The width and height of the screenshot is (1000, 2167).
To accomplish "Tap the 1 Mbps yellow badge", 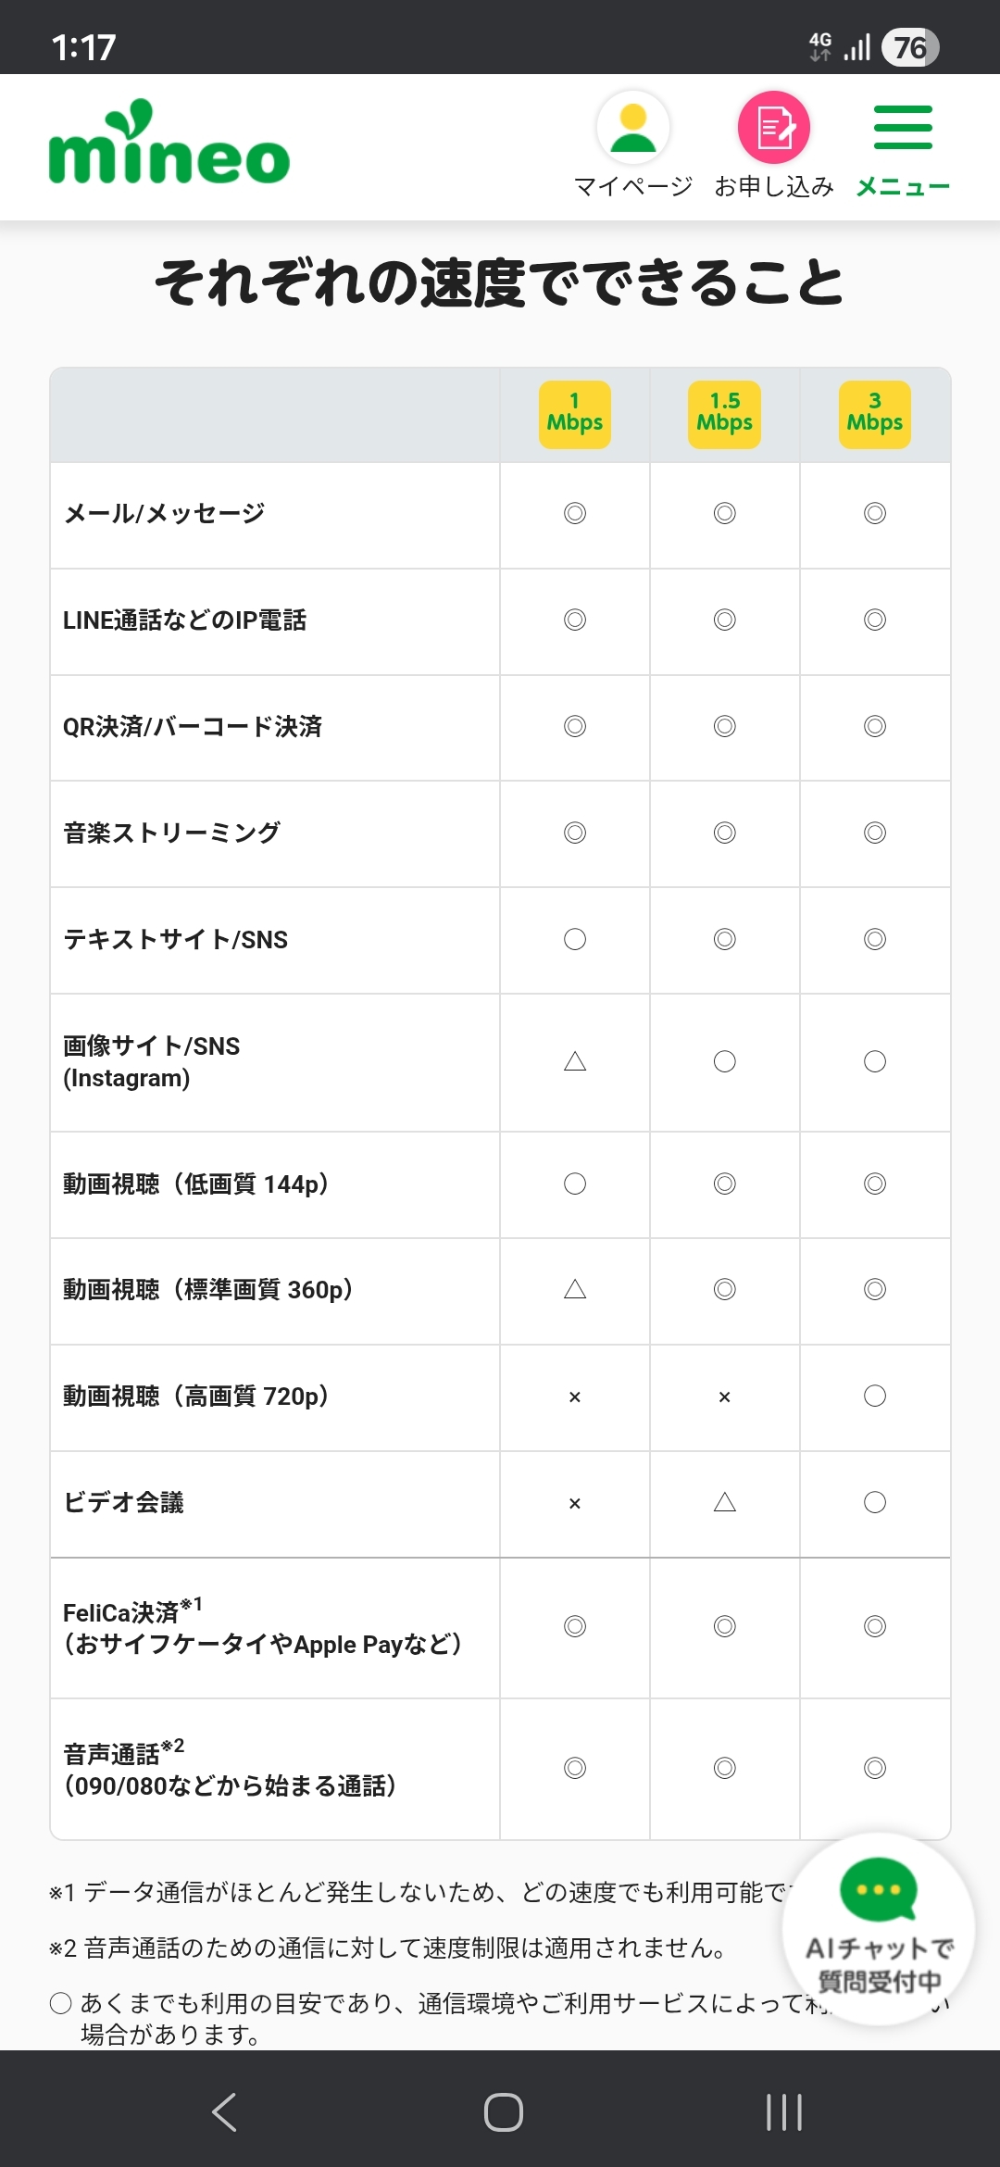I will point(575,414).
